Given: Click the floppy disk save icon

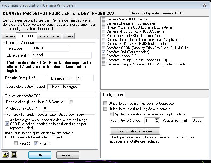Looking at the screenshot, I should click(14, 155).
